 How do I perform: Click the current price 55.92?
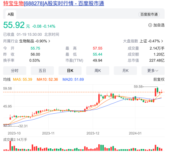pyautogui.click(x=14, y=25)
